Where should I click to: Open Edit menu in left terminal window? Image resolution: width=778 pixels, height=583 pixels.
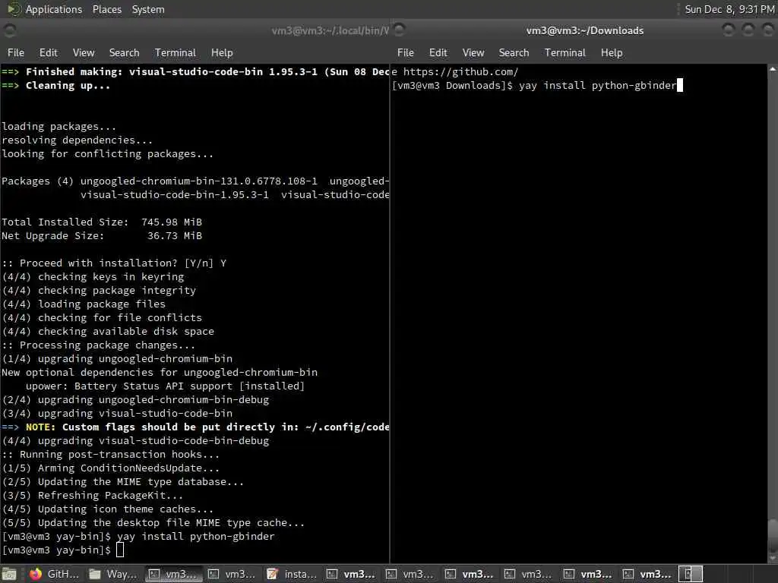coord(48,52)
